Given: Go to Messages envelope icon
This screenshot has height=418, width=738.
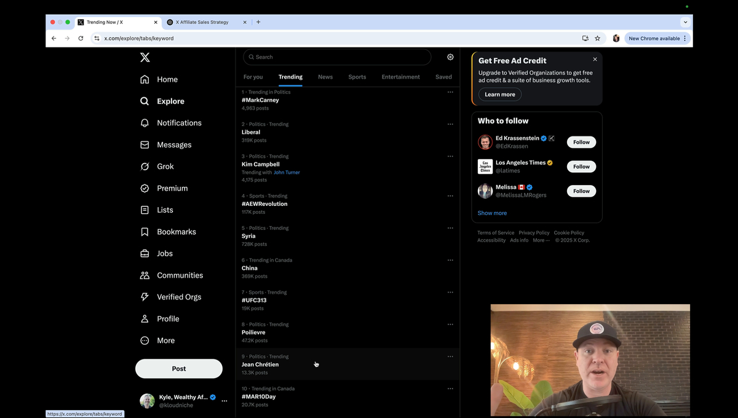Looking at the screenshot, I should click(x=145, y=145).
